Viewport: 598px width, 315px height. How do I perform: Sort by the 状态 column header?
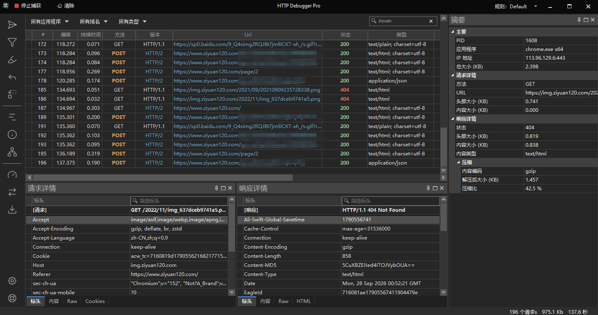coord(345,35)
